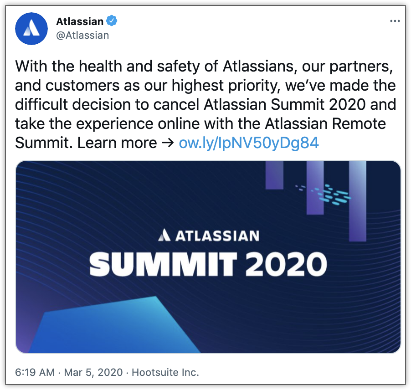411x390 pixels.
Task: Open the ow.ly/IpNV50yDg84 link
Action: pos(249,143)
